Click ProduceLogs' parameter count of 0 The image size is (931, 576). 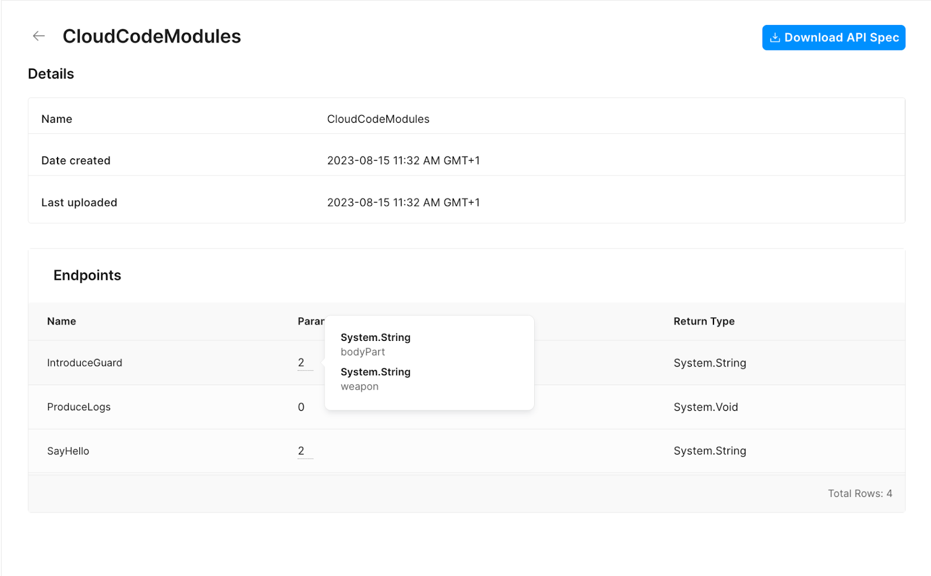point(301,407)
